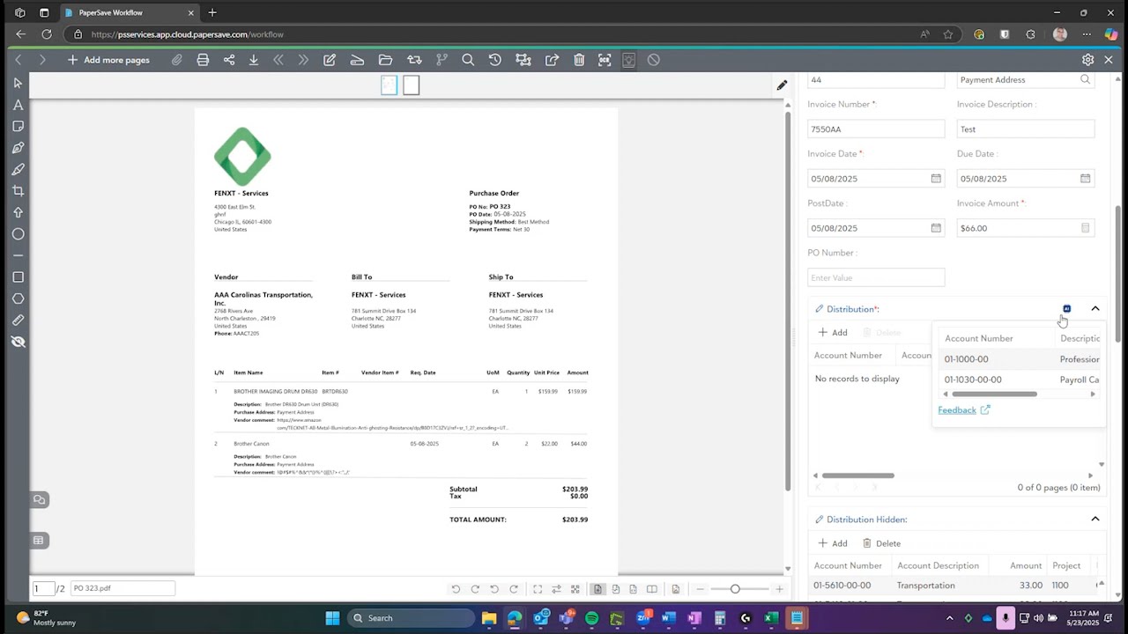Delete using the trash can toolbar icon
The image size is (1128, 634).
pyautogui.click(x=579, y=60)
